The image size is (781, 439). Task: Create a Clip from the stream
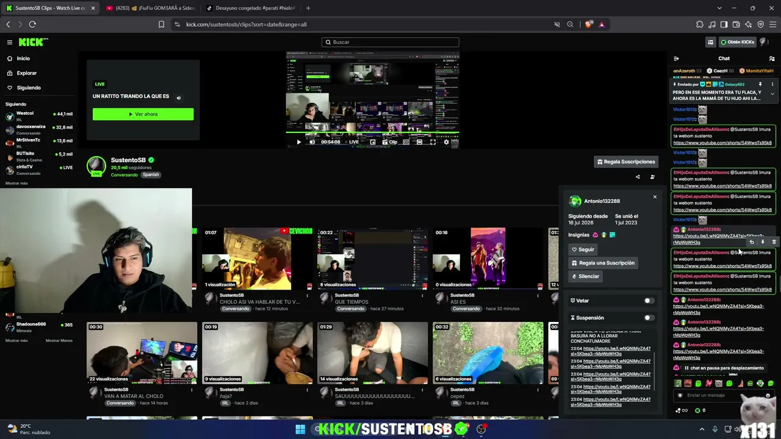coord(389,142)
